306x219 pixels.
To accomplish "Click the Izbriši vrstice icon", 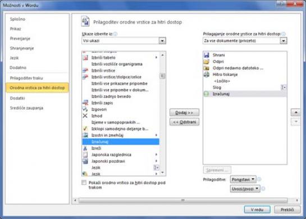I will [85, 70].
